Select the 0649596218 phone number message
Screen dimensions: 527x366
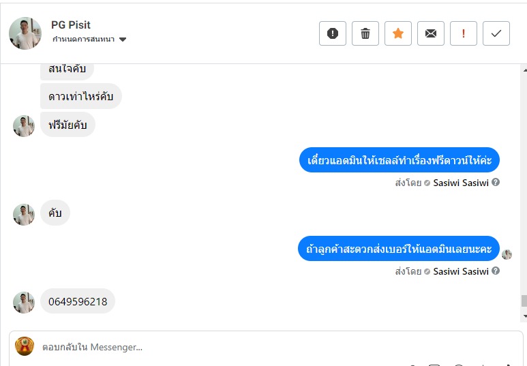pyautogui.click(x=78, y=301)
